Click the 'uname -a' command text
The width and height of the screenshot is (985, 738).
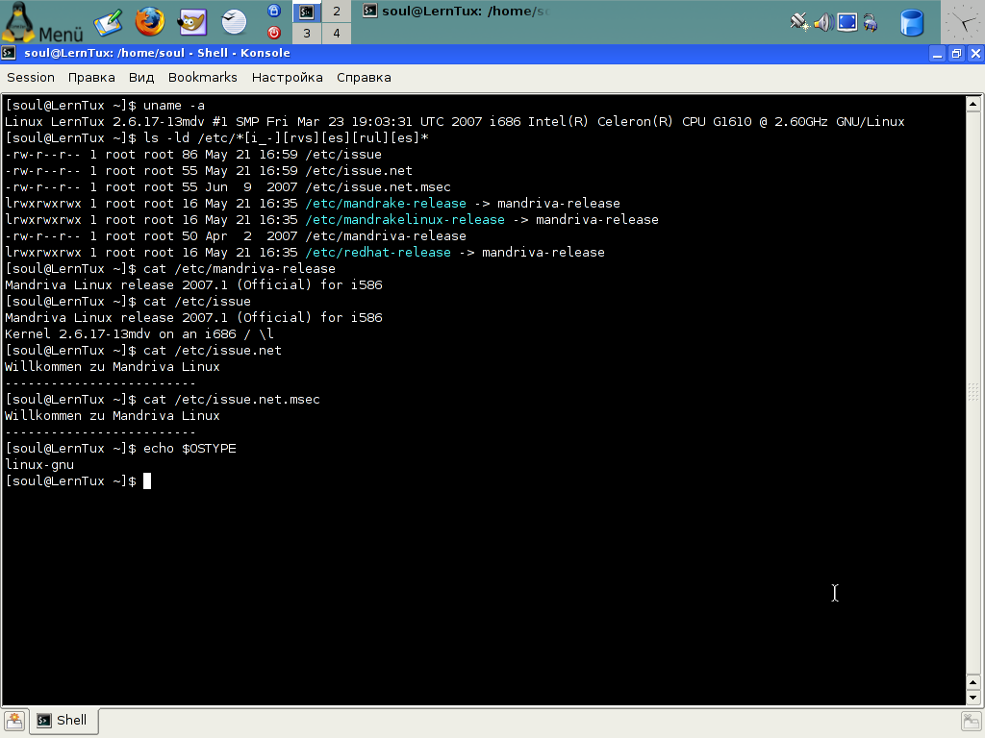174,106
